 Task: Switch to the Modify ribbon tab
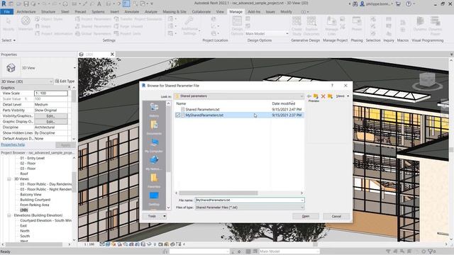pos(286,12)
